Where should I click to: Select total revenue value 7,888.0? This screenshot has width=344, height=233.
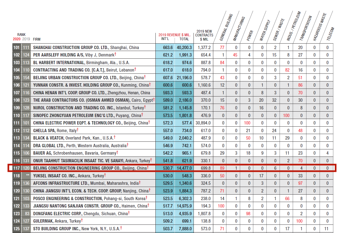[185, 229]
